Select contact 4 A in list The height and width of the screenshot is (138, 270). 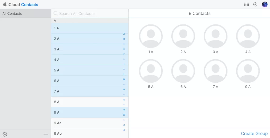point(90,60)
